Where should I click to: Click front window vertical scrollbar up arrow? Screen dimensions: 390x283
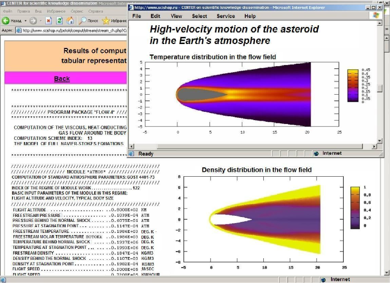click(380, 23)
